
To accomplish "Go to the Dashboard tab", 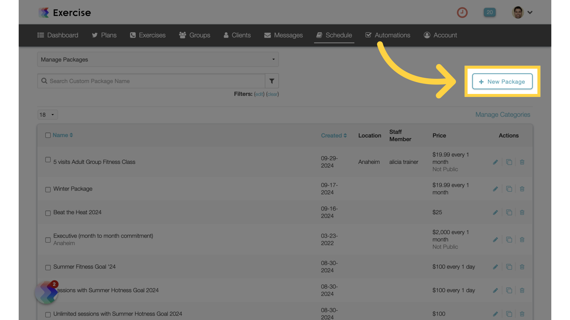I will (58, 35).
